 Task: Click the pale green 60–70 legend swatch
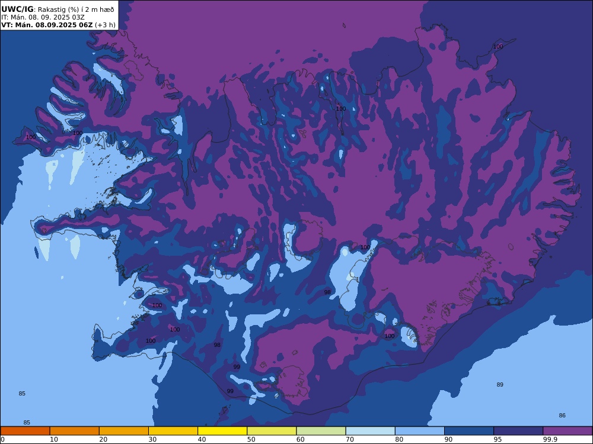point(321,431)
